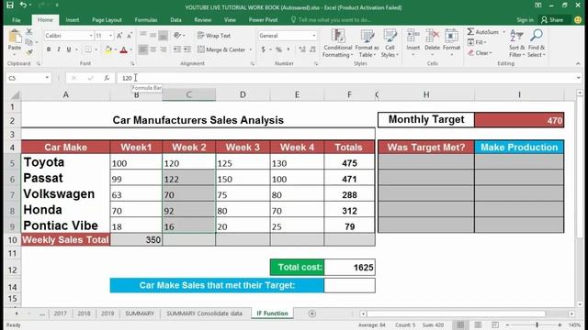
Task: Click the Insert Function fx icon
Action: click(x=107, y=78)
